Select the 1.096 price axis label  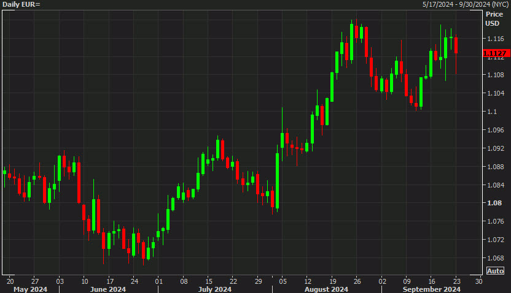click(496, 130)
